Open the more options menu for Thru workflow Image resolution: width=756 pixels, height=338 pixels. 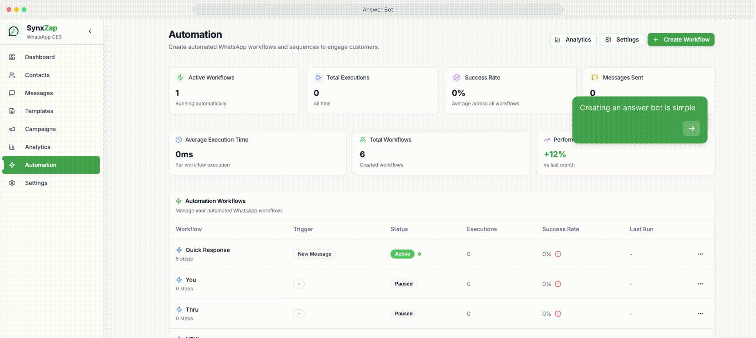click(701, 314)
